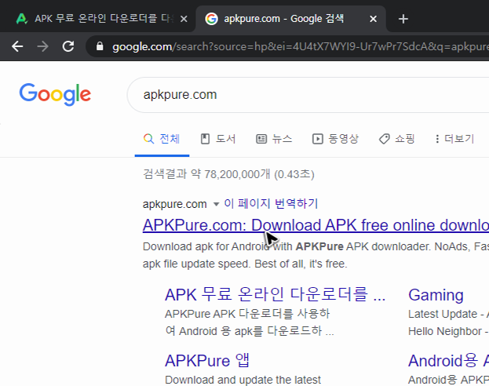Click the 검색결과 약 78,200,000개 text

228,174
